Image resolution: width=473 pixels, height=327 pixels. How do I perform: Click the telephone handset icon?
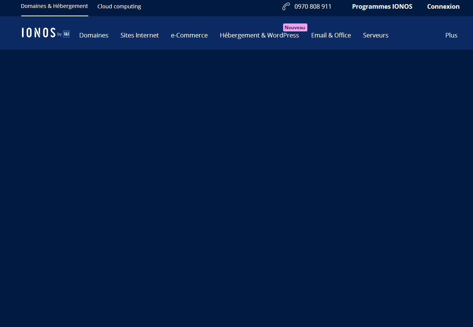pos(286,6)
